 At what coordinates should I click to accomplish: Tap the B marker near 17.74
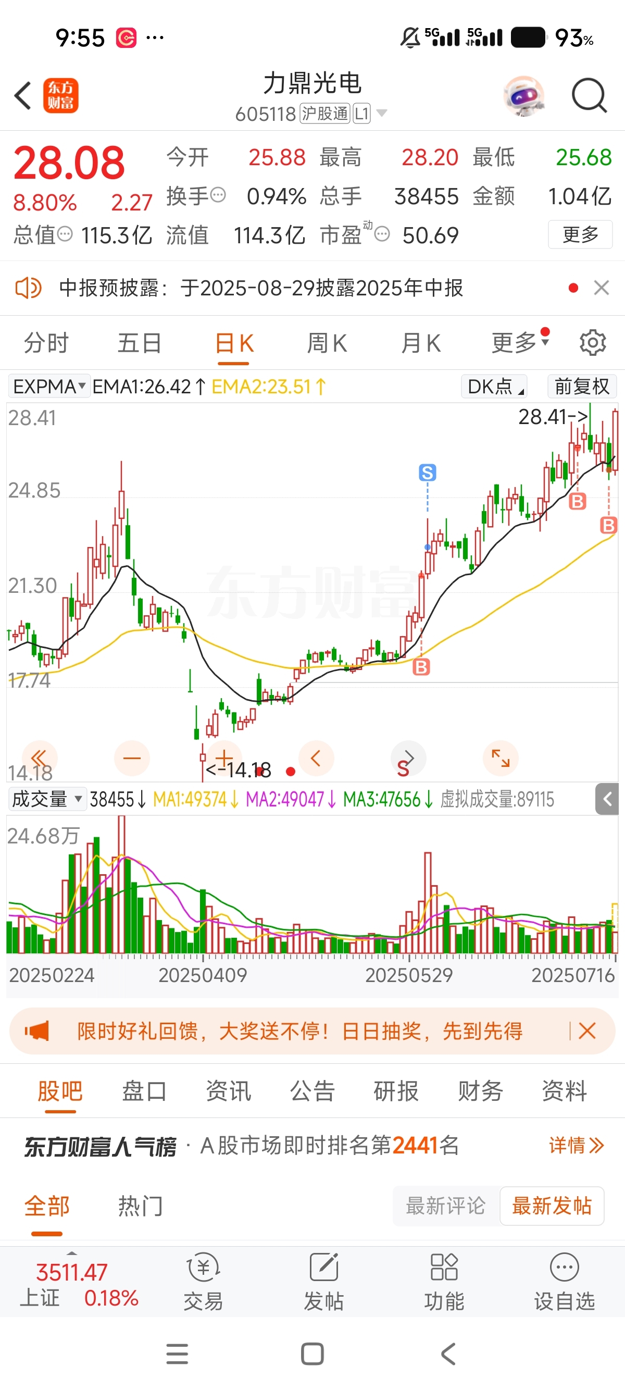(x=421, y=667)
